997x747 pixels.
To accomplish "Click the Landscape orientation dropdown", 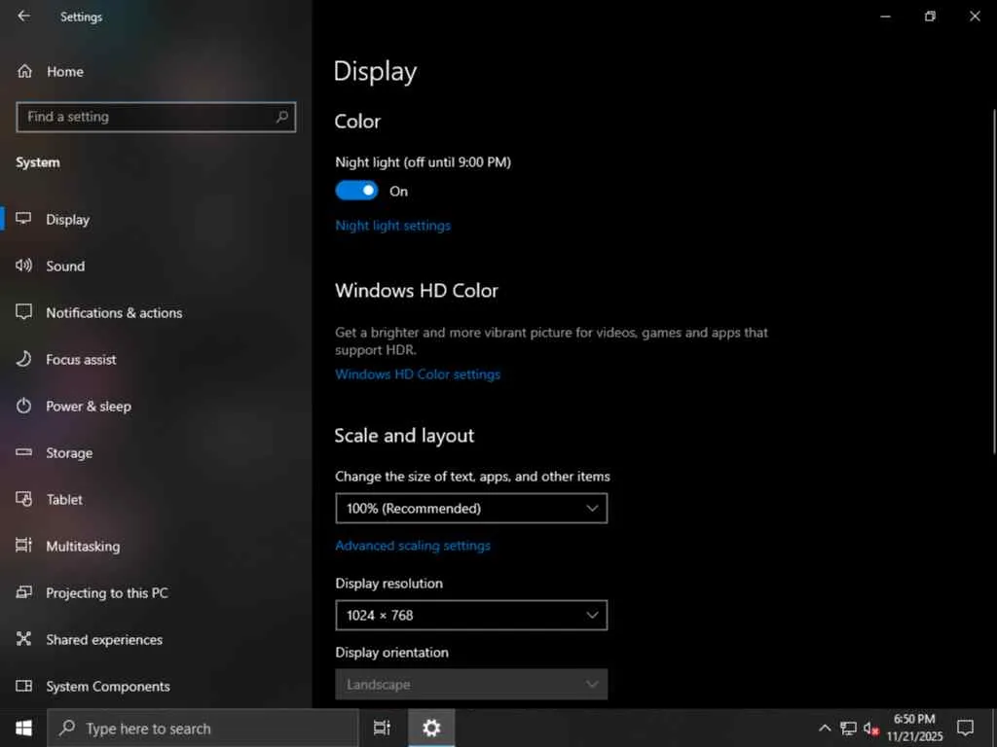I will (471, 684).
